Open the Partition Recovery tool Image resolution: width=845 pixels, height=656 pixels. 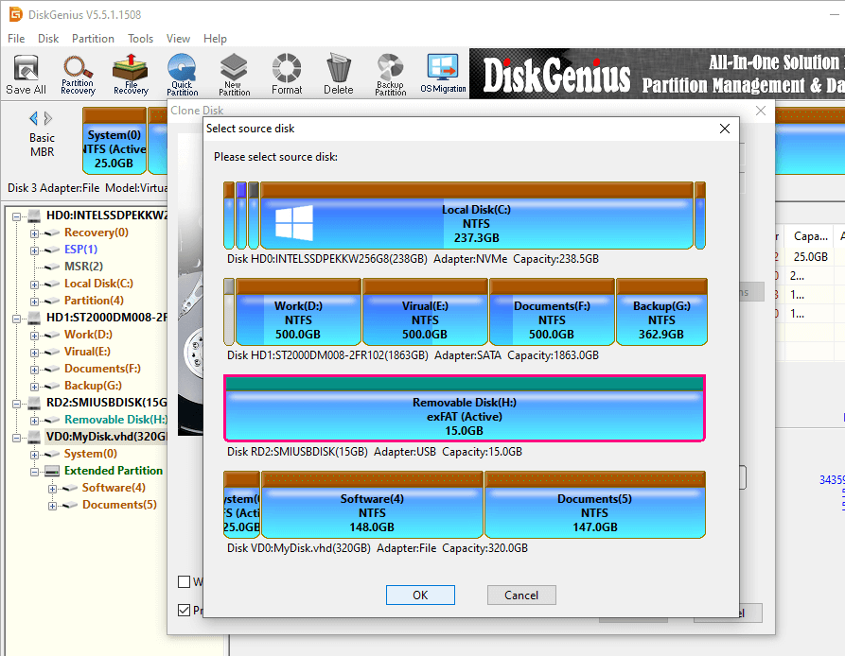(x=78, y=74)
